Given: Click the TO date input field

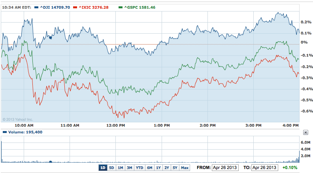Looking at the screenshot, I should tap(265, 168).
